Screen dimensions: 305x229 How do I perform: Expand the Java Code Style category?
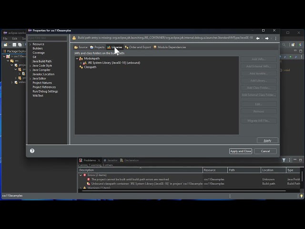[x=30, y=66]
